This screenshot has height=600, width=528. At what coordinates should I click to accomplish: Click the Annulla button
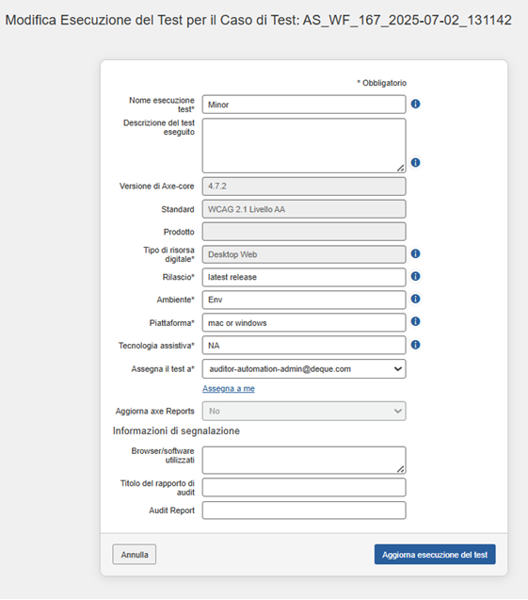click(x=135, y=555)
